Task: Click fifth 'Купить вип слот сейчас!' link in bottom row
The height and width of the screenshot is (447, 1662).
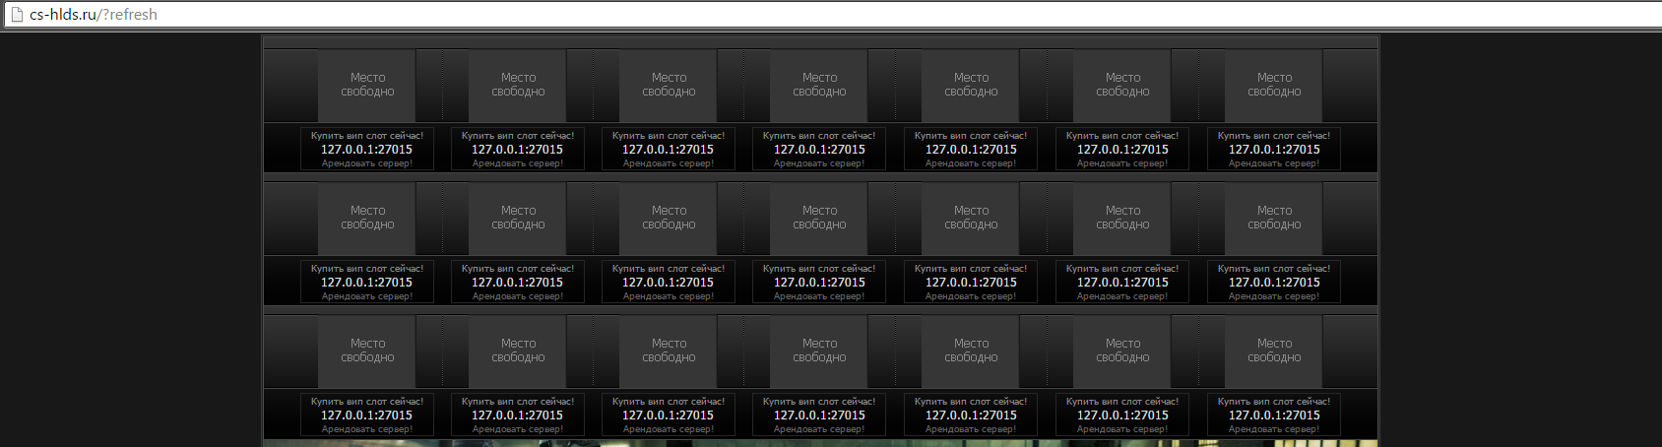Action: tap(971, 402)
